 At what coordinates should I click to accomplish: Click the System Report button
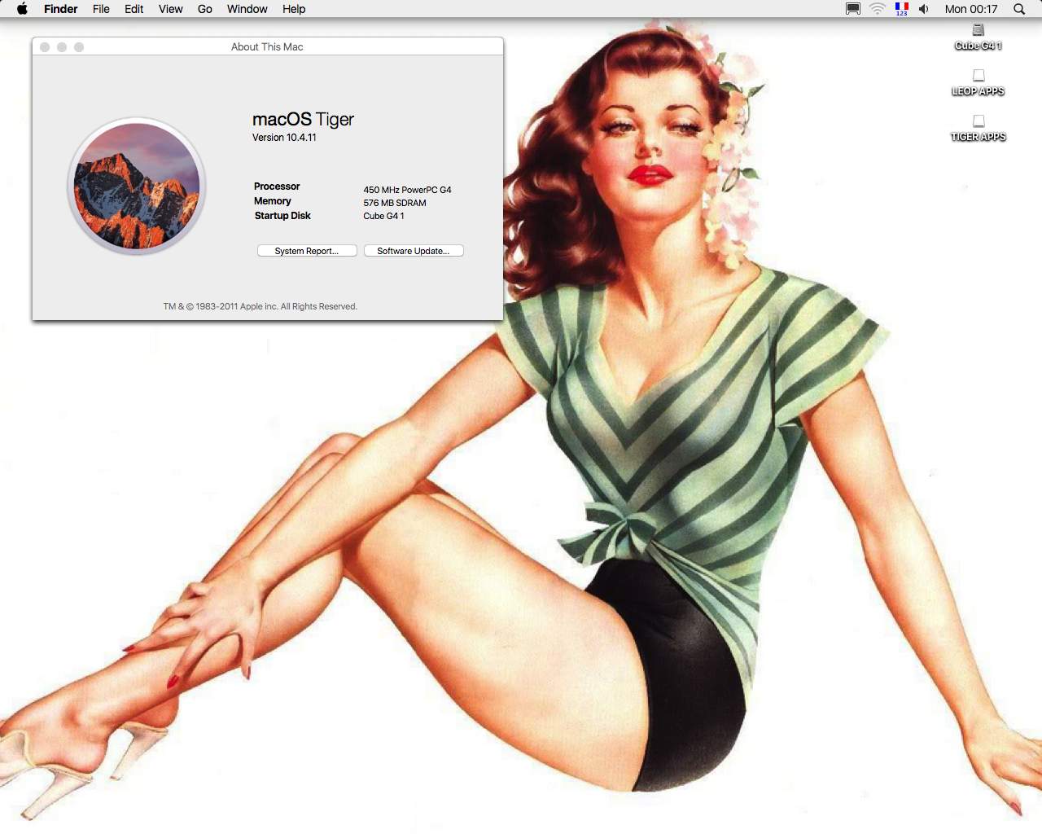click(307, 251)
